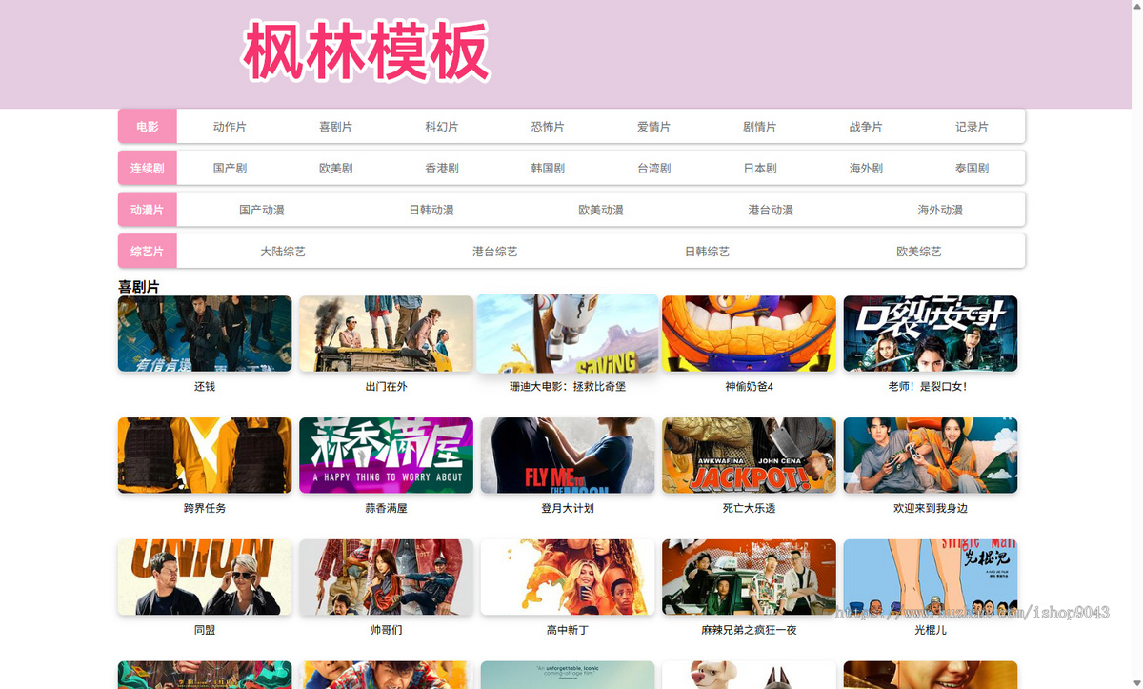
Task: Click the 帅哥们 title text
Action: (x=386, y=631)
